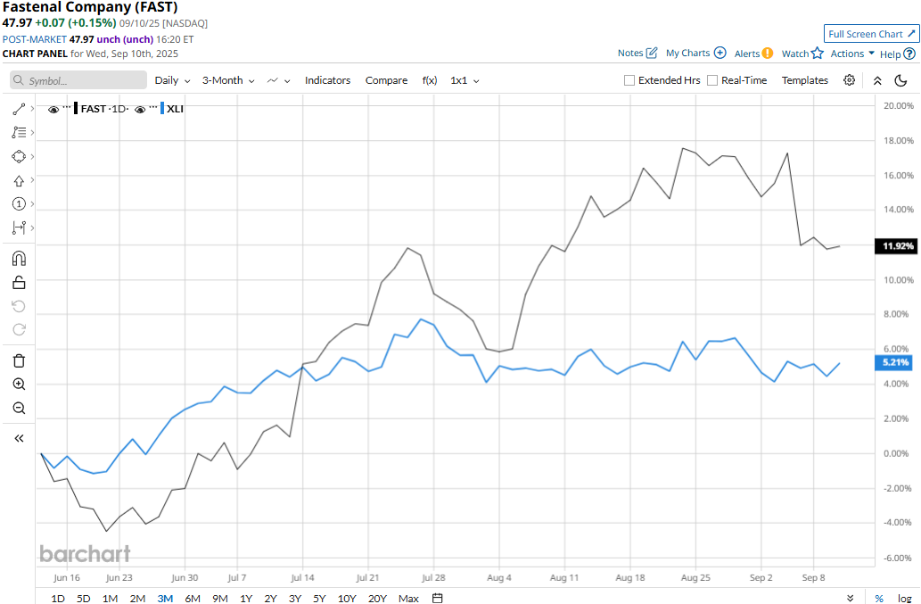Select the 3M time range
Image resolution: width=921 pixels, height=604 pixels.
coord(165,598)
